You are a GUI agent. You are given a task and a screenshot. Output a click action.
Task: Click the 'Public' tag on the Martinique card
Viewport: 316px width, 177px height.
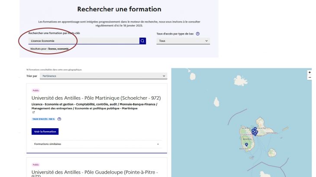[35, 91]
